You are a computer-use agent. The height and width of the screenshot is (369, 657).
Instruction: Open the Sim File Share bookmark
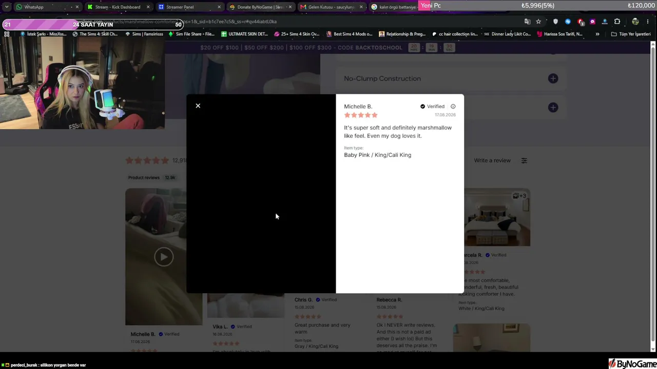(191, 34)
